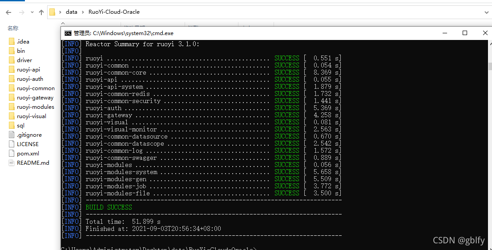Select the sql folder icon

coord(12,126)
